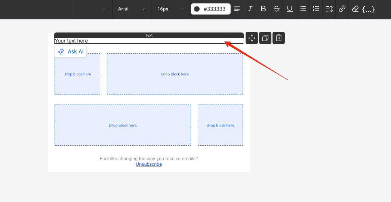
Task: Open the line height settings
Action: click(329, 9)
